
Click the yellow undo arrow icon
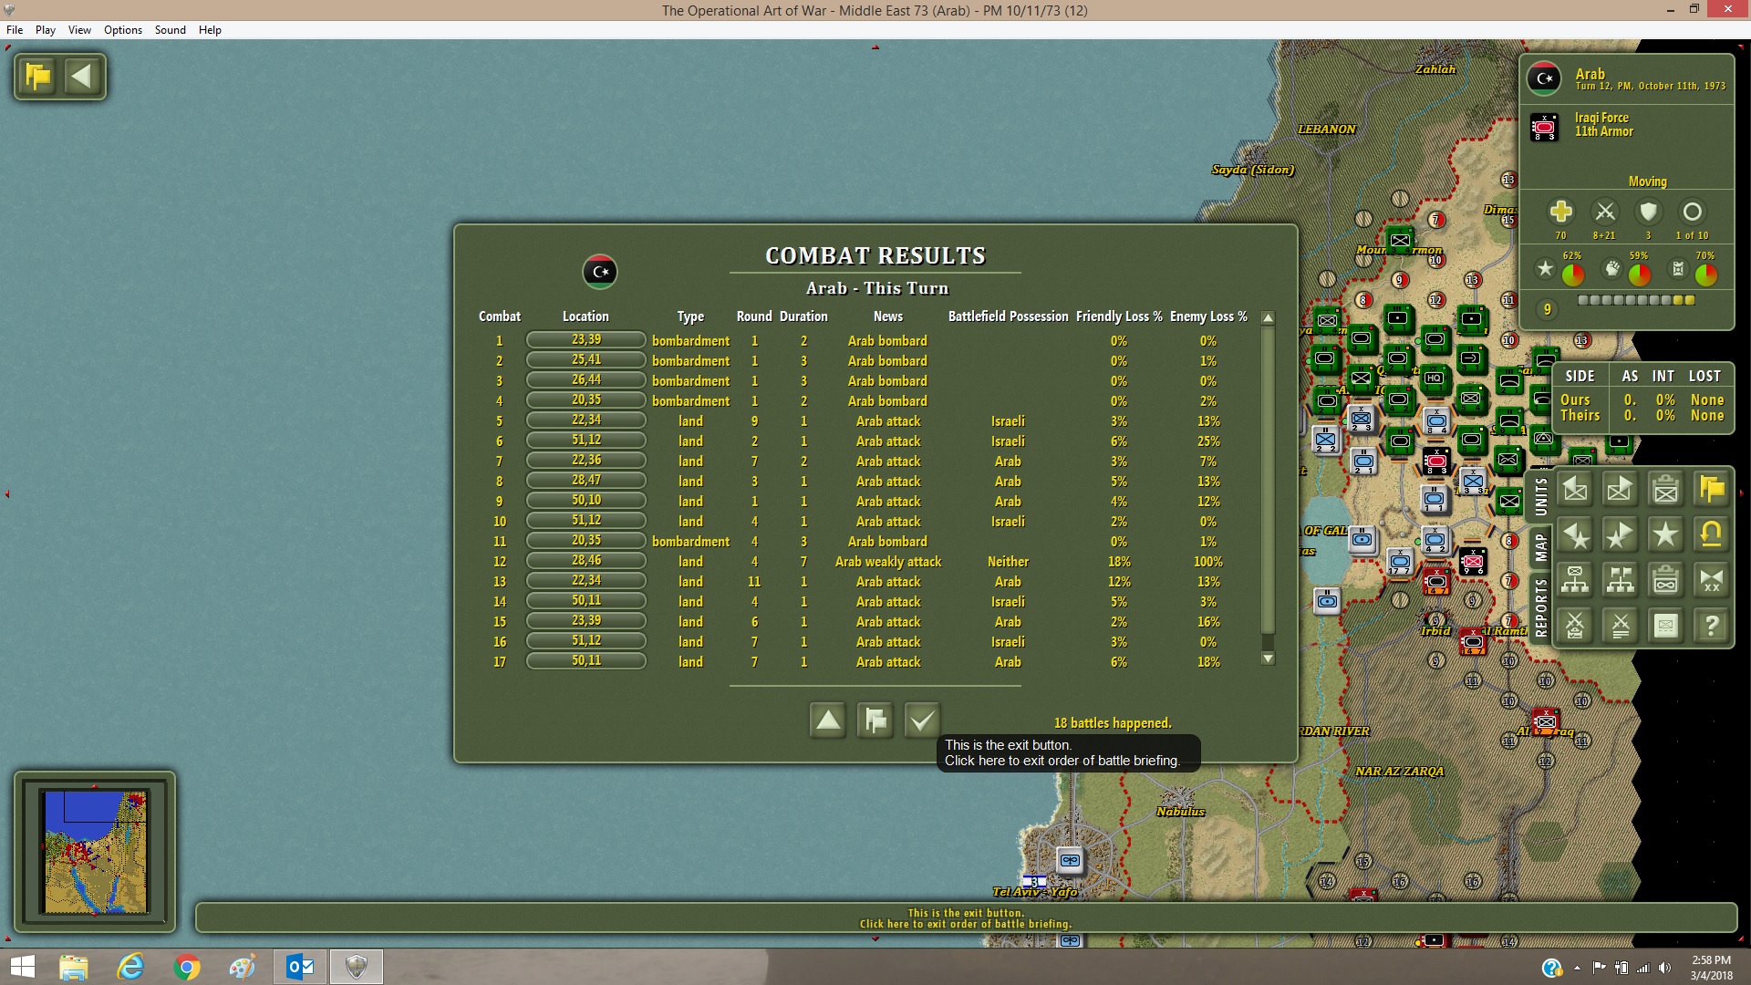coord(1712,535)
